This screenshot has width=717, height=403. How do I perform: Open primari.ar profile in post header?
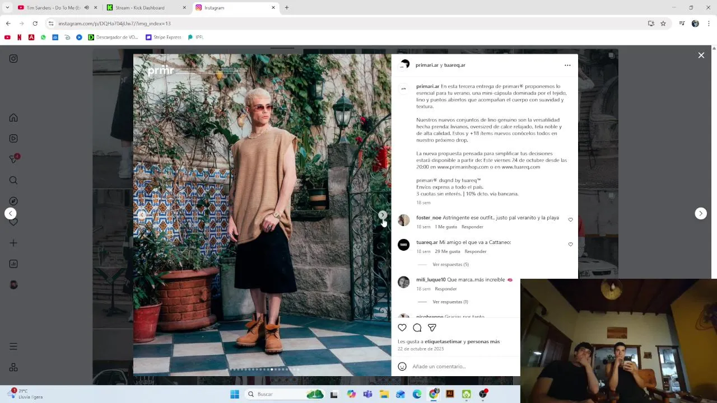427,65
